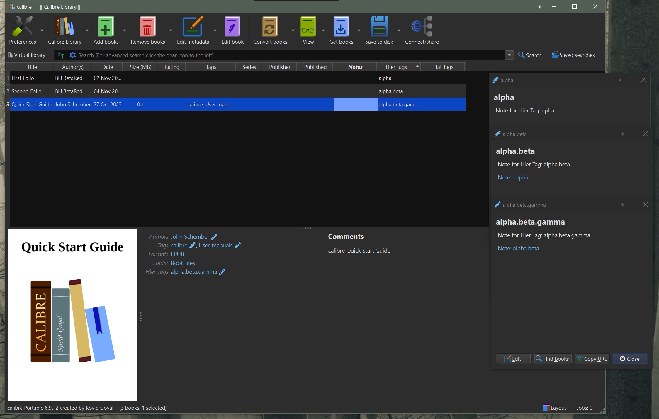Open search history dropdown arrow
659x419 pixels.
(x=509, y=55)
